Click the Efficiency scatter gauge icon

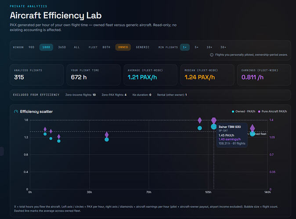[16, 111]
